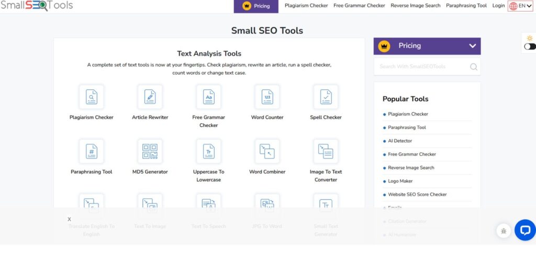Image resolution: width=536 pixels, height=274 pixels.
Task: Open Pricing in the top navigation
Action: point(256,6)
